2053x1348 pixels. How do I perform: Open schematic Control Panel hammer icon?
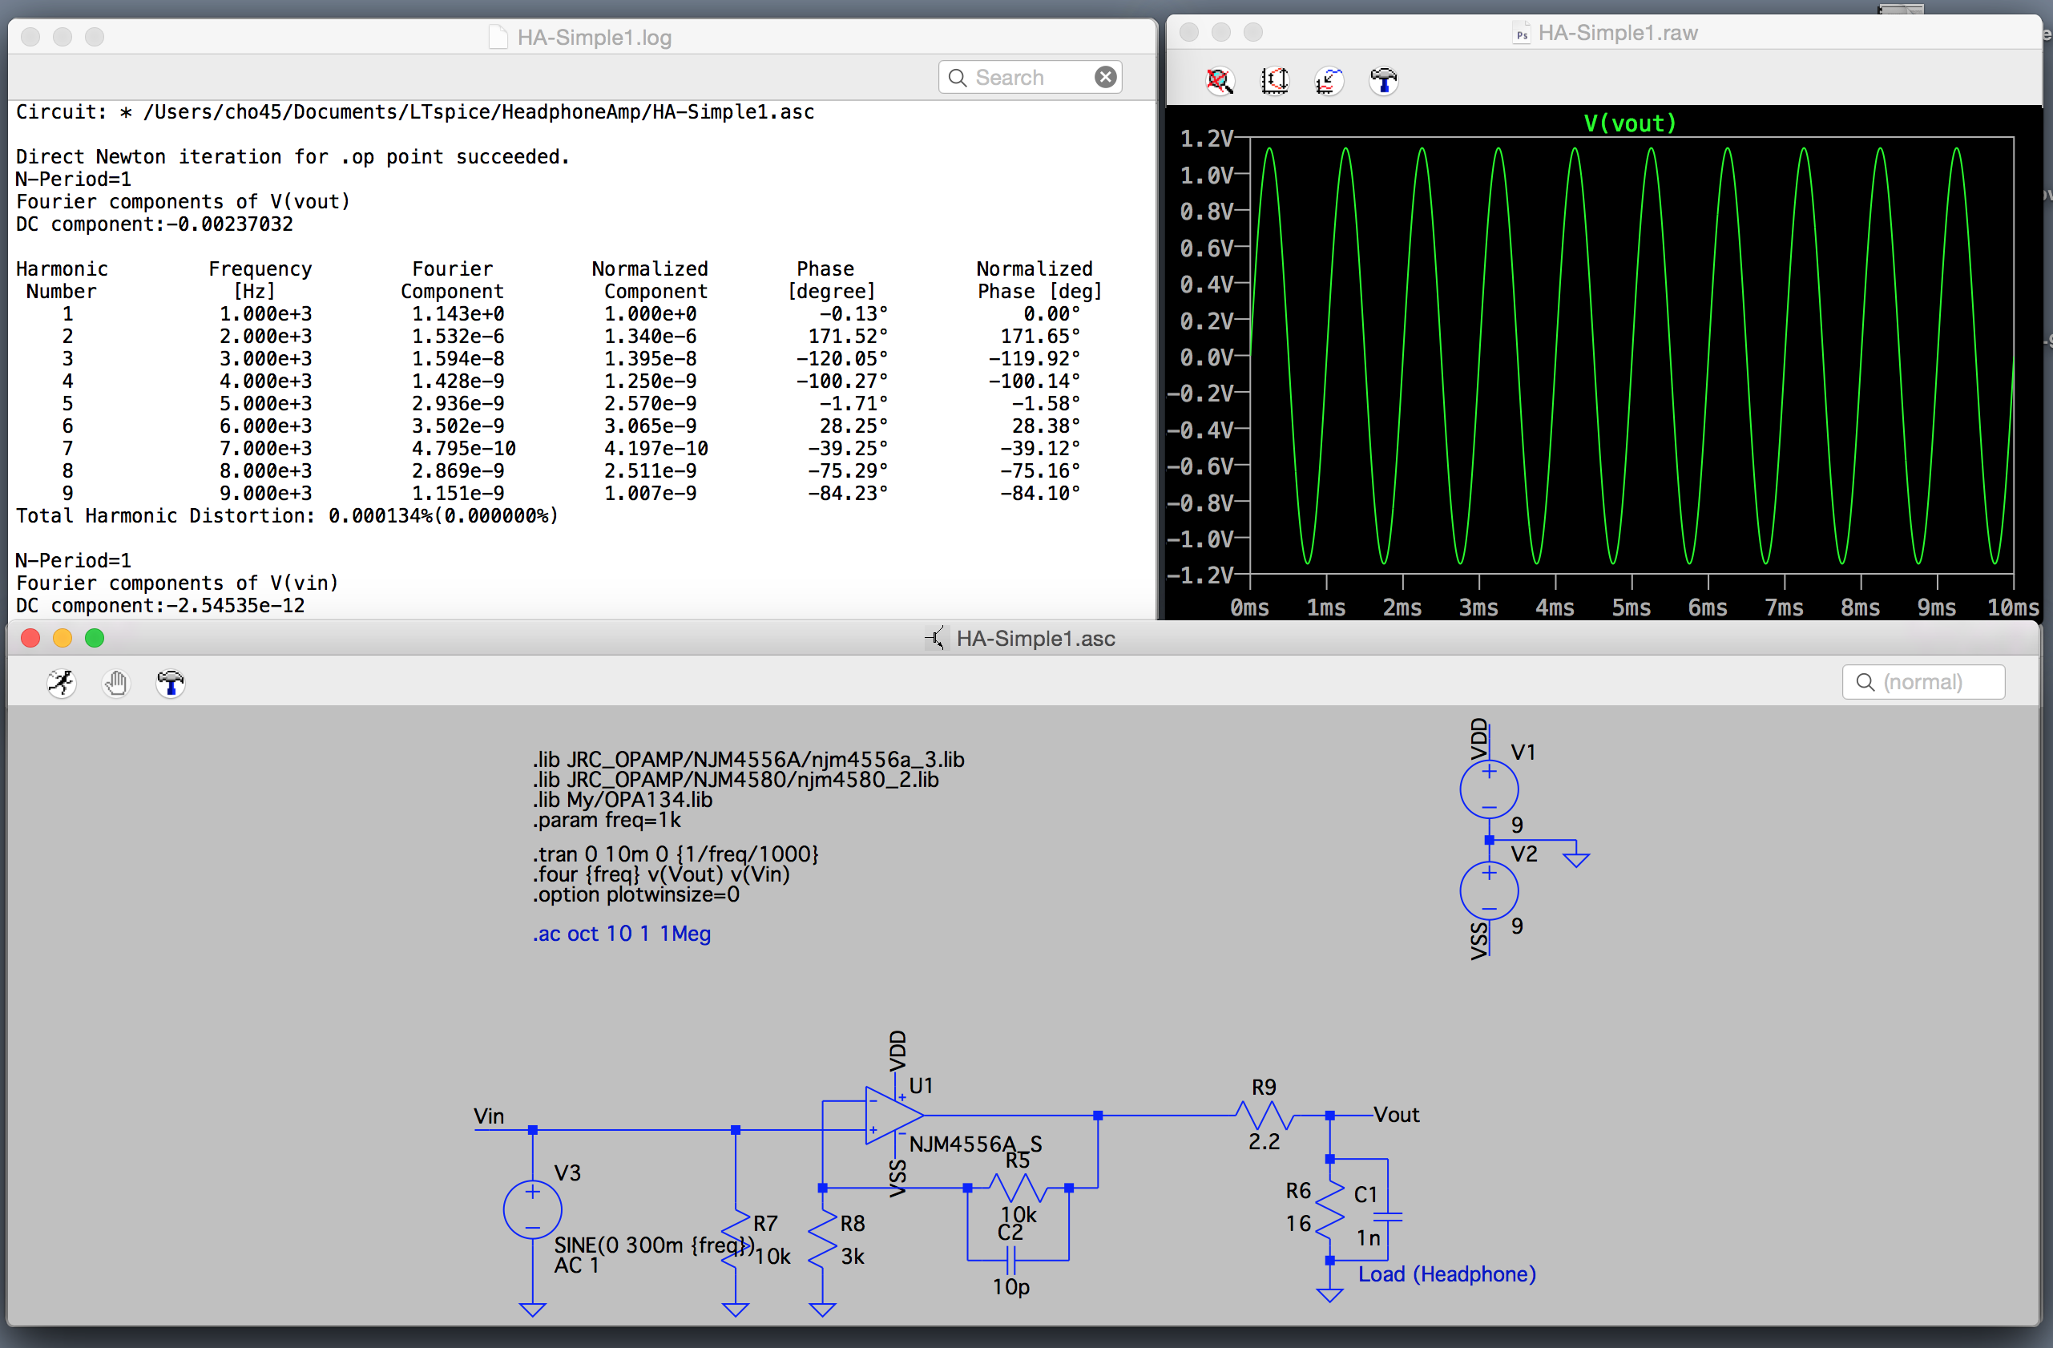click(170, 683)
